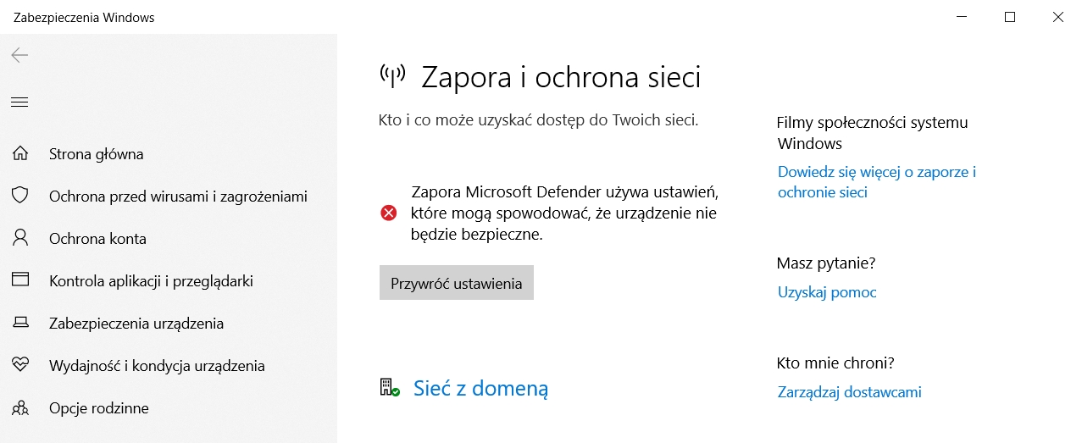Viewport: 1082px width, 443px height.
Task: Click the device performance heart icon
Action: tap(20, 365)
